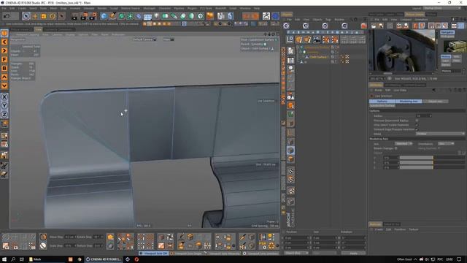The image size is (467, 263).
Task: Select the Move tool icon
Action: (35, 16)
